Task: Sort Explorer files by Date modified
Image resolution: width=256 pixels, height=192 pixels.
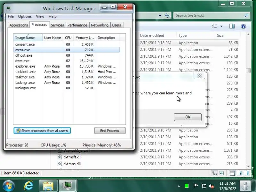Action: (x=157, y=36)
